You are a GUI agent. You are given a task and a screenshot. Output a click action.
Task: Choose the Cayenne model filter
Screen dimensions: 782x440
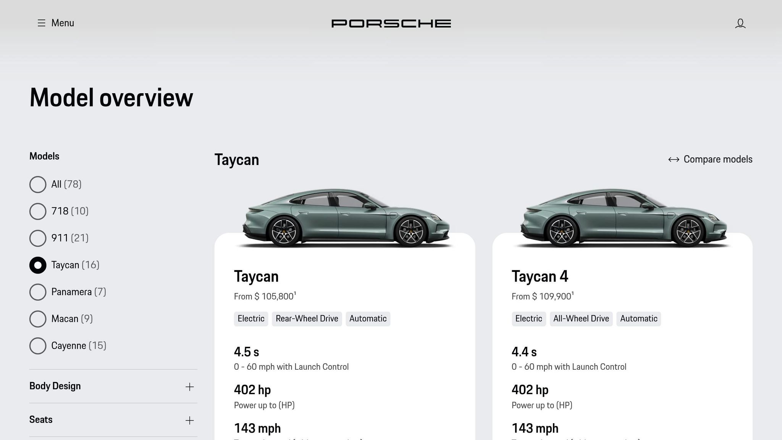[38, 346]
